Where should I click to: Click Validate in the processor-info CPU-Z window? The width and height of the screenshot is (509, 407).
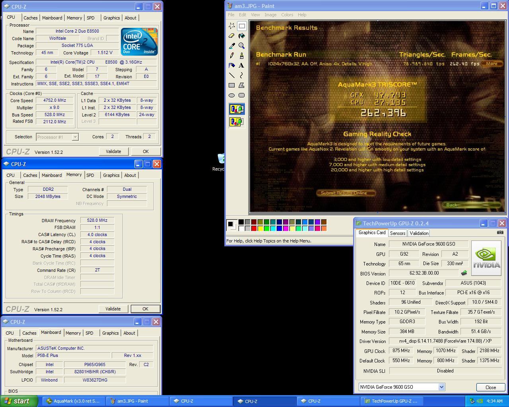coord(113,151)
